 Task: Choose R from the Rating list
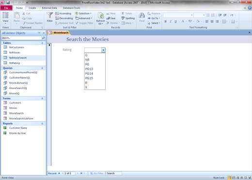click(x=95, y=83)
